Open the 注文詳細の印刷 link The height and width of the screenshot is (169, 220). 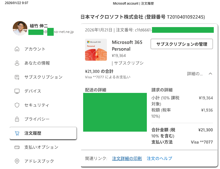[127, 158]
